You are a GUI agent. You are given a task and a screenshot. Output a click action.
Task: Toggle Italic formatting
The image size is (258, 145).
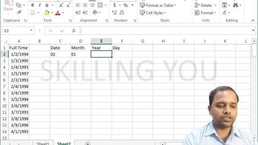40,5
